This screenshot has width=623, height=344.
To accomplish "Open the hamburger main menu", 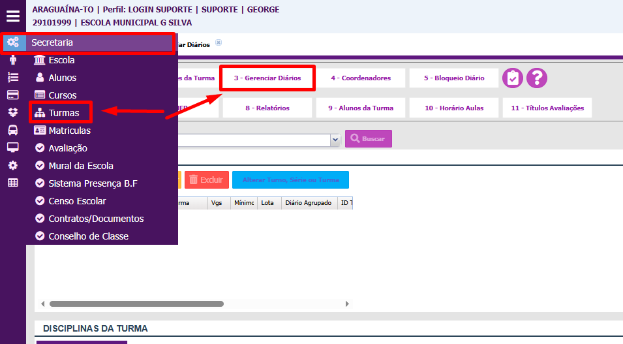I will 13,16.
